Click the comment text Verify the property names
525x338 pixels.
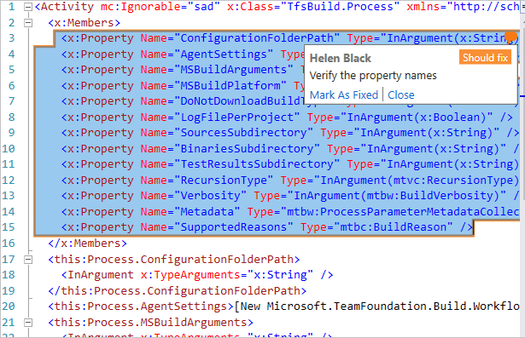click(x=373, y=76)
